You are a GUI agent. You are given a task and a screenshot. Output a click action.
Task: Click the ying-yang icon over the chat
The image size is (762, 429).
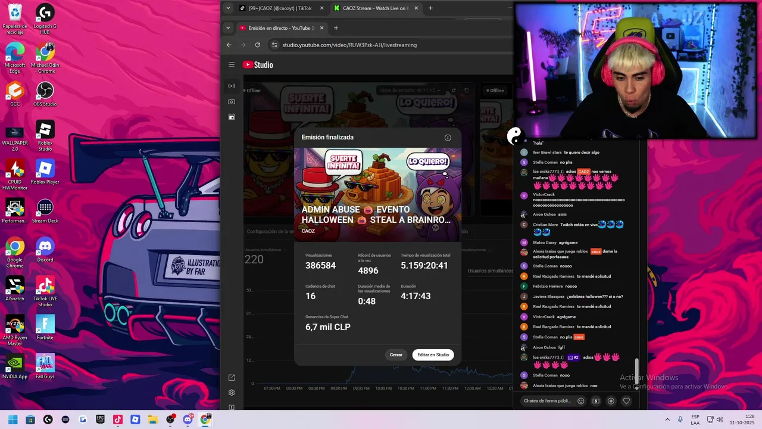pos(514,136)
